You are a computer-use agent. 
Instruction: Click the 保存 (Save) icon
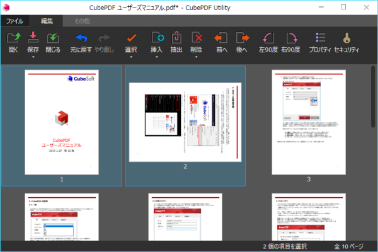(33, 37)
